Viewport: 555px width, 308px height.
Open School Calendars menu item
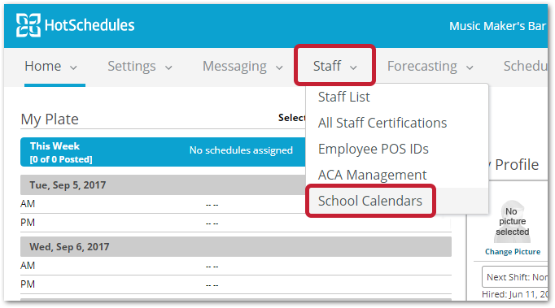tap(370, 201)
